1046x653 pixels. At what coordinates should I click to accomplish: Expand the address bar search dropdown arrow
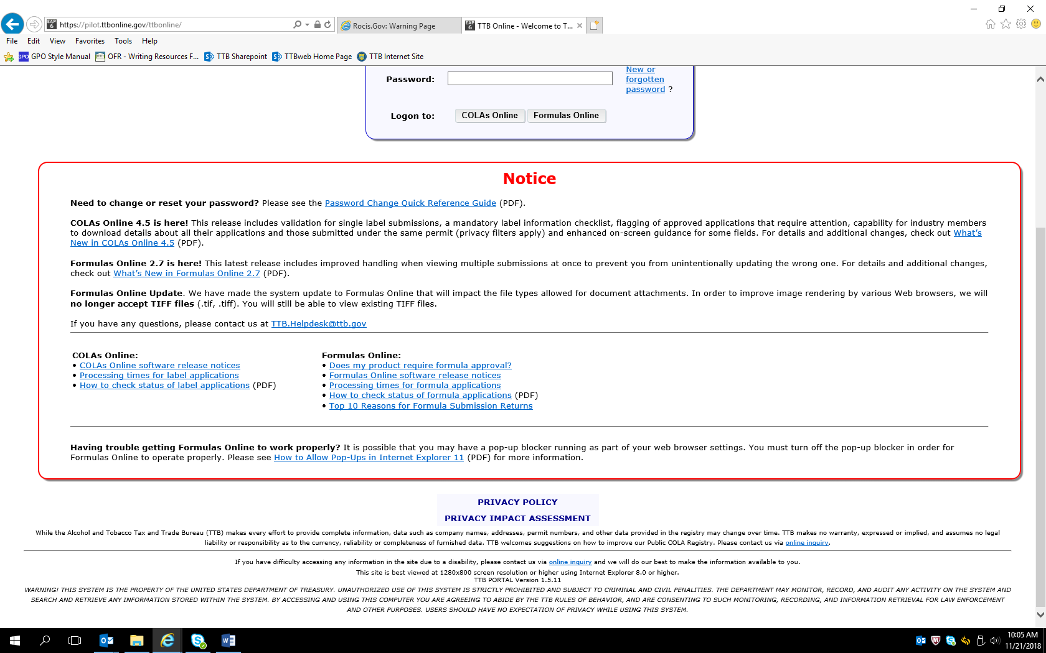point(307,25)
